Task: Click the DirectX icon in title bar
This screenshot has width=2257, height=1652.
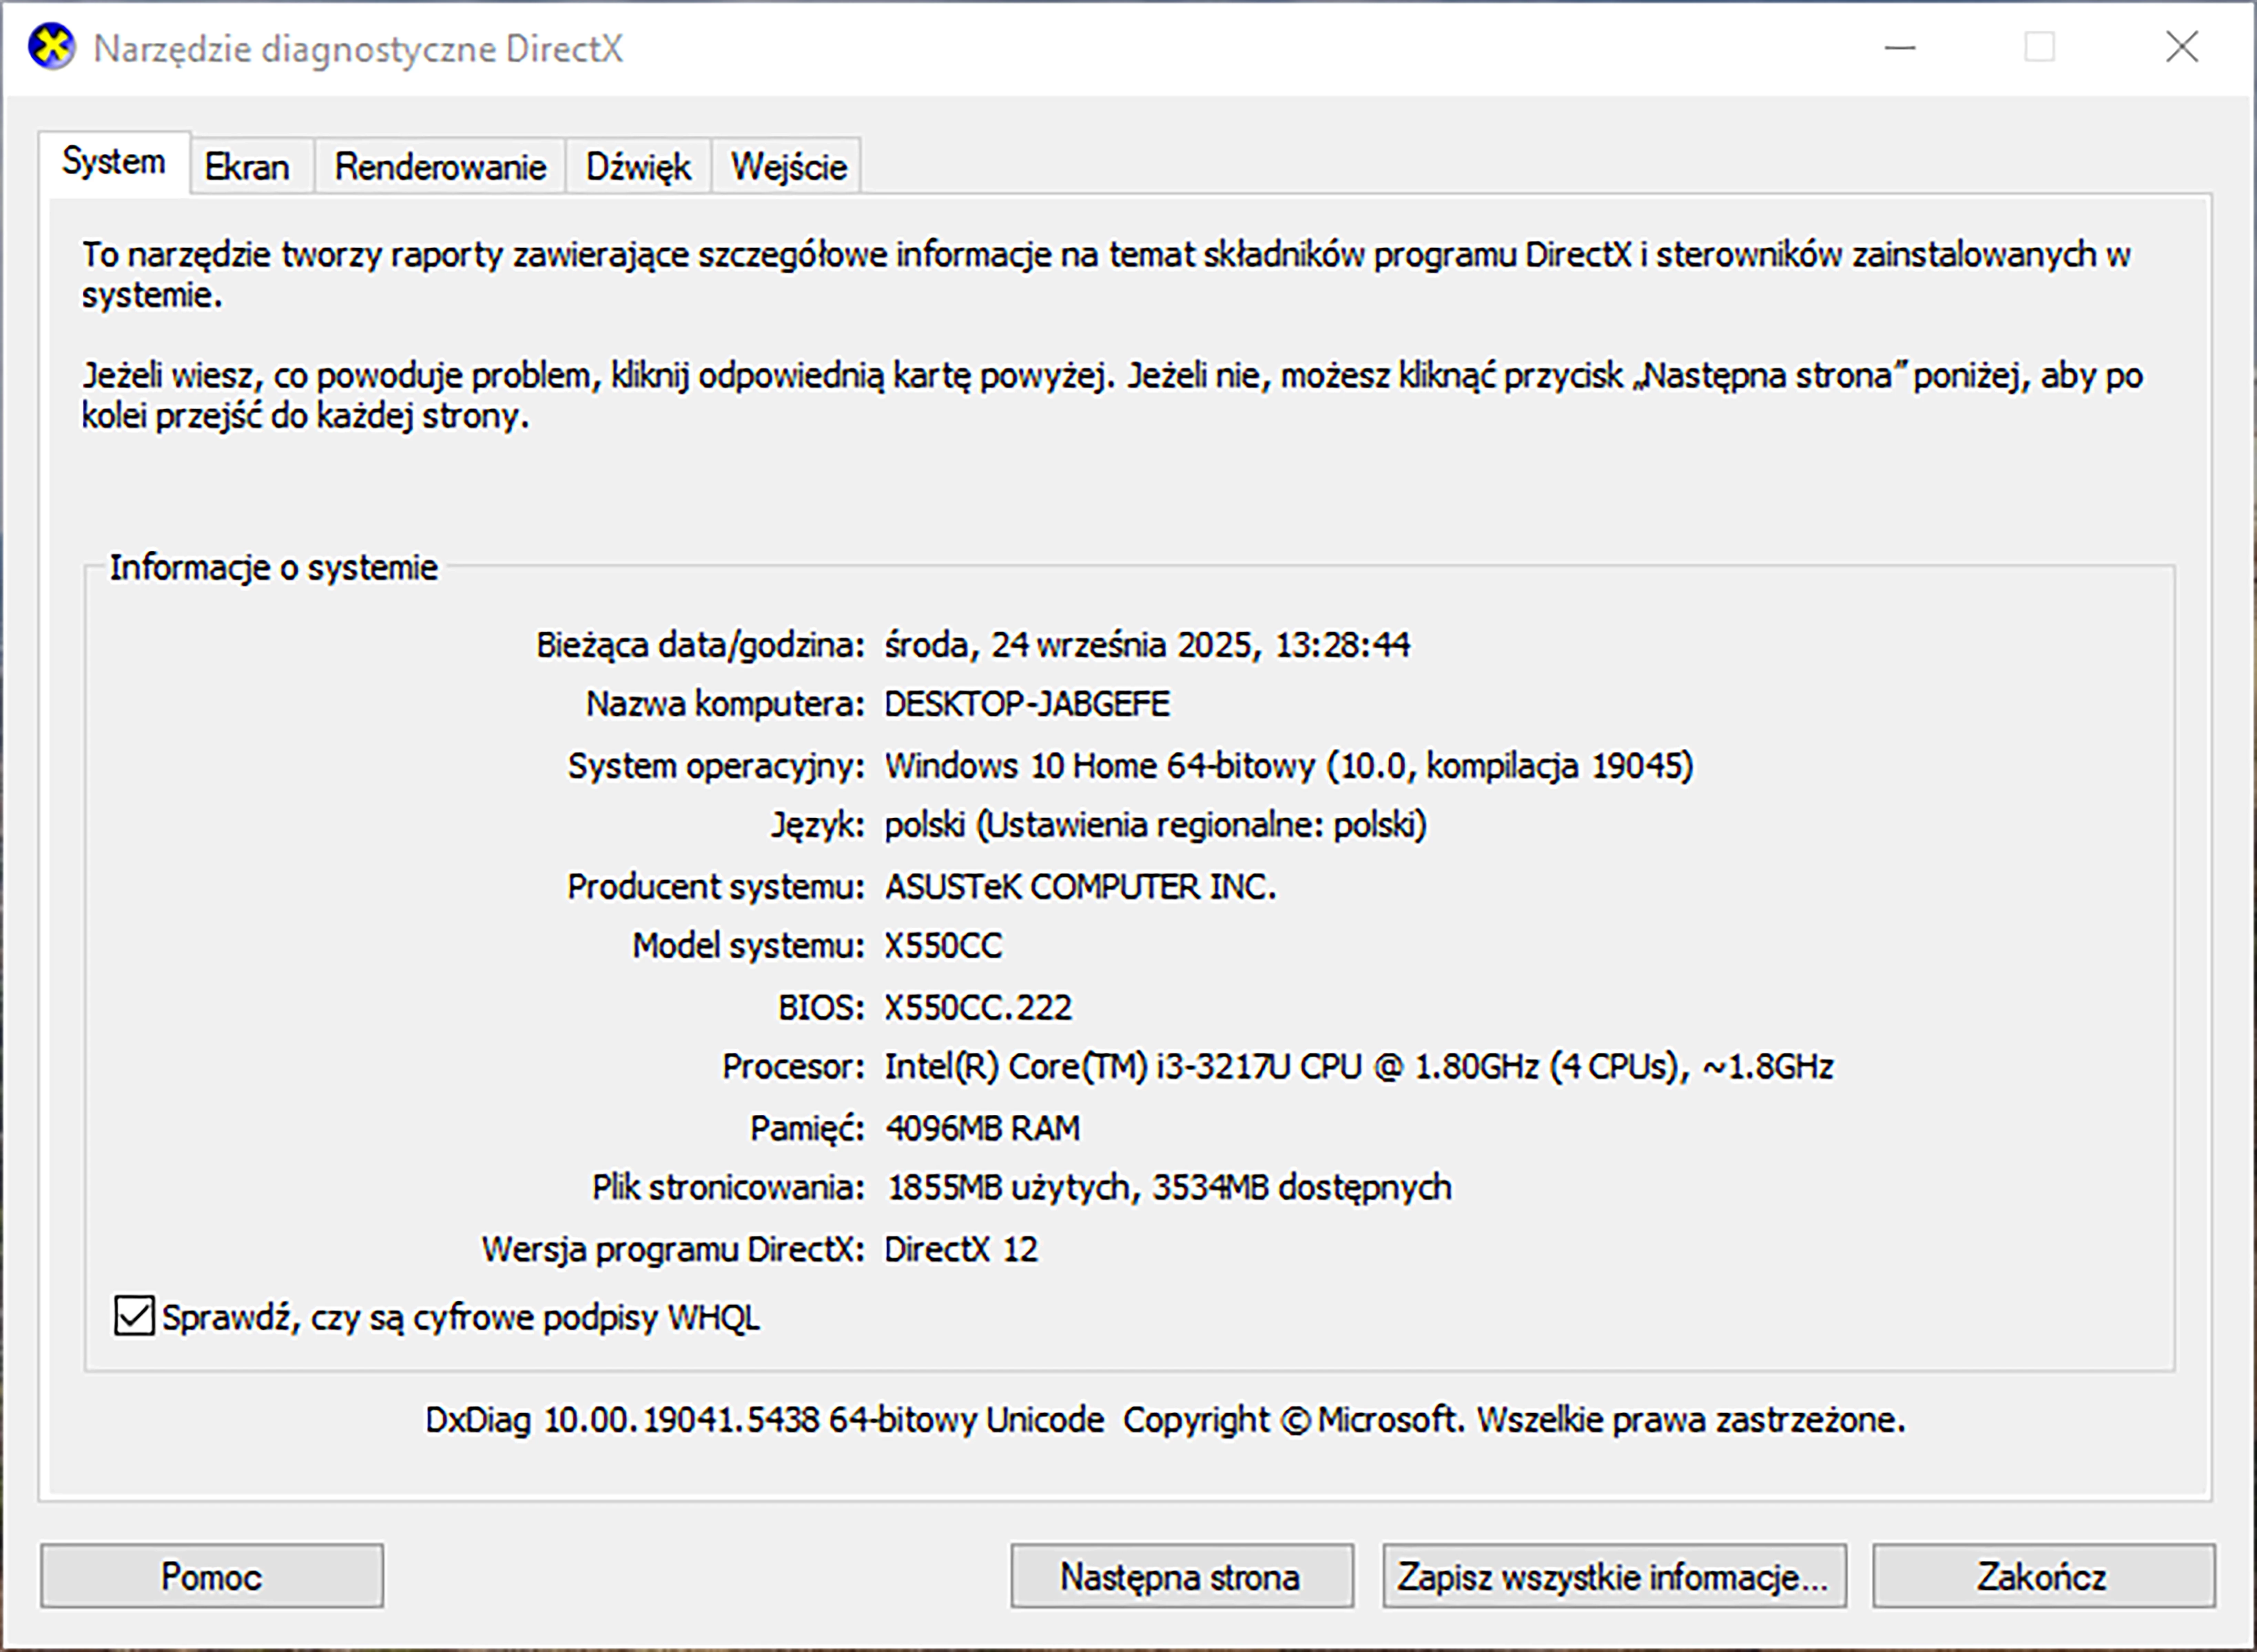Action: 51,47
